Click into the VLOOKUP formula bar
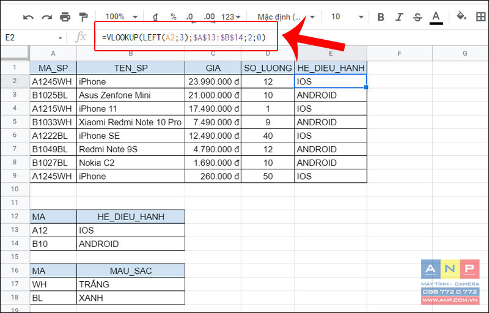Viewport: 489px width, 313px height. 184,38
